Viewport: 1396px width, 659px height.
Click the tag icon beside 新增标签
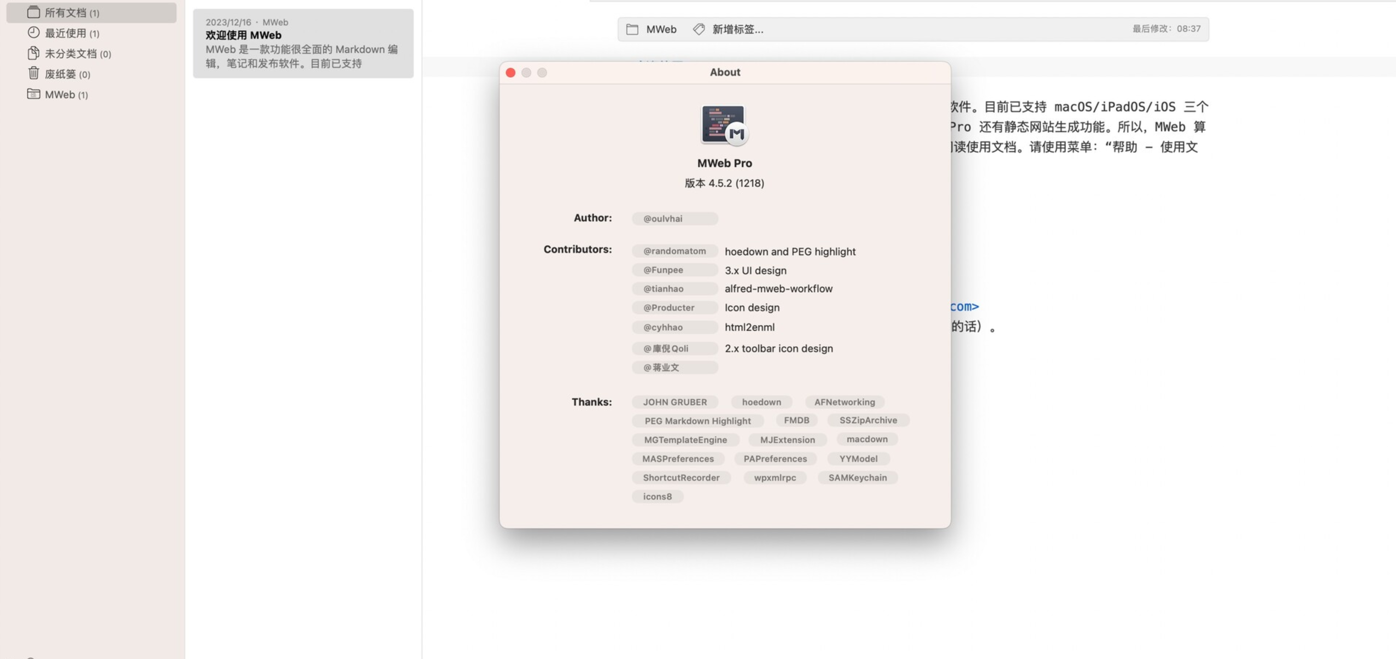coord(699,29)
